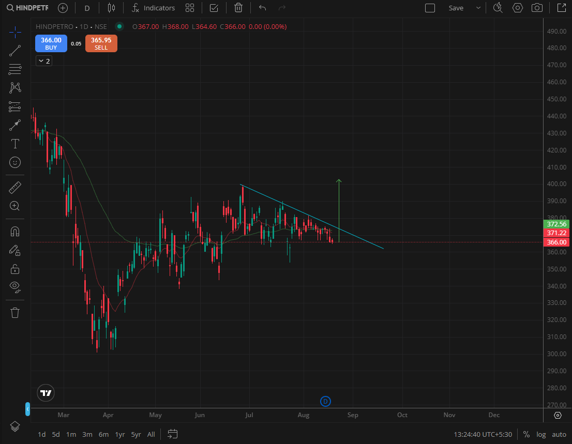Screen dimensions: 572x444
Task: Click the HINDPETRO 1D NSE legend title
Action: [x=71, y=26]
